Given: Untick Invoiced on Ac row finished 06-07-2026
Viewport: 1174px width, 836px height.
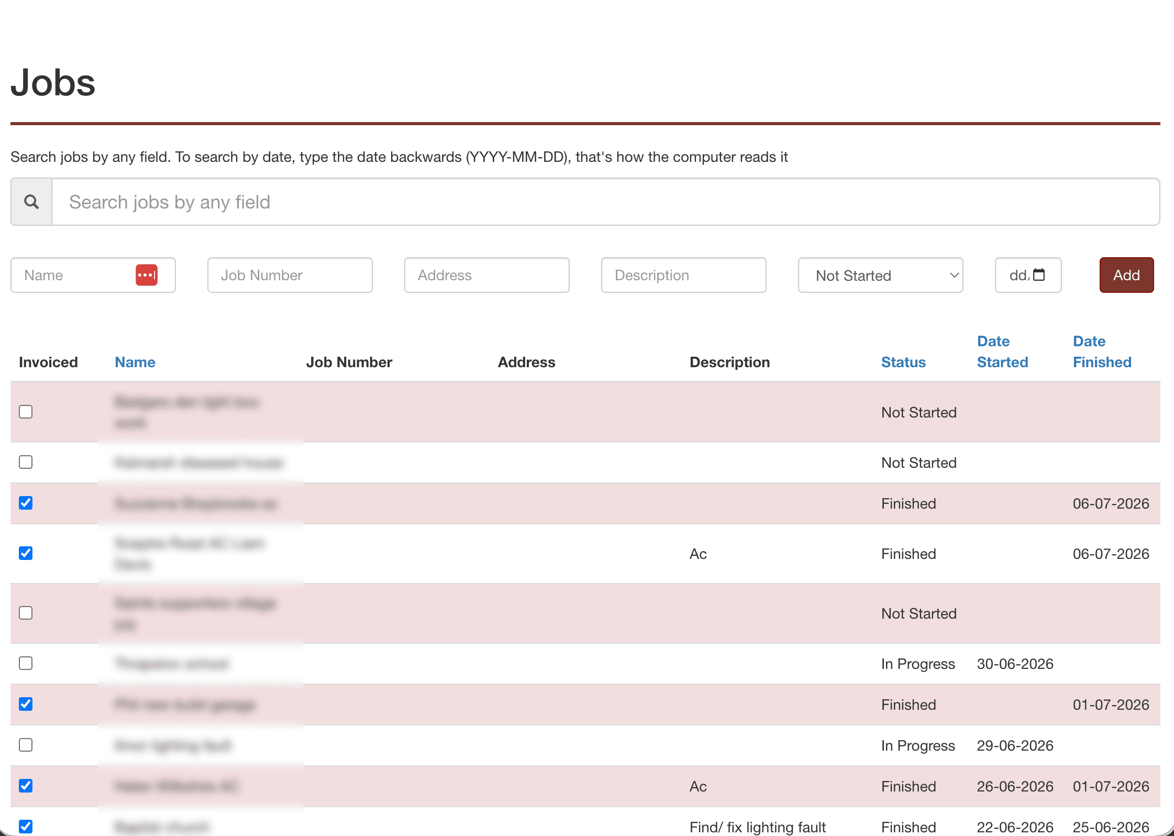Looking at the screenshot, I should pyautogui.click(x=26, y=553).
